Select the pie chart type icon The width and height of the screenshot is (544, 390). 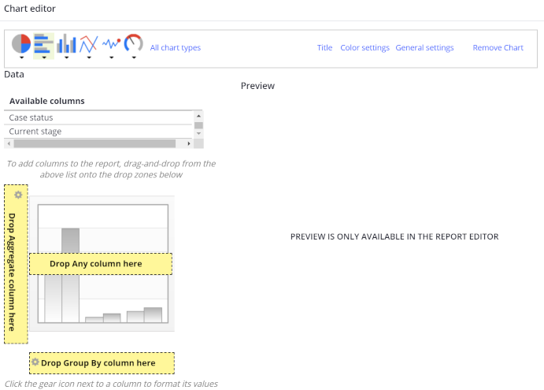click(21, 43)
